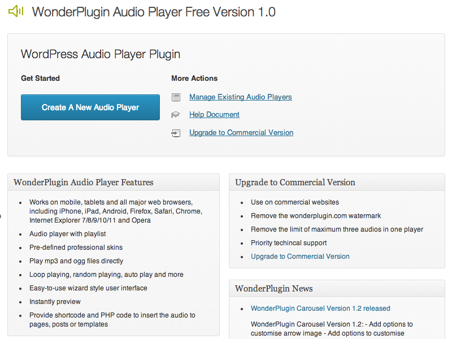Click the graduation cap icon beside Help Document
This screenshot has height=339, width=452.
point(176,115)
